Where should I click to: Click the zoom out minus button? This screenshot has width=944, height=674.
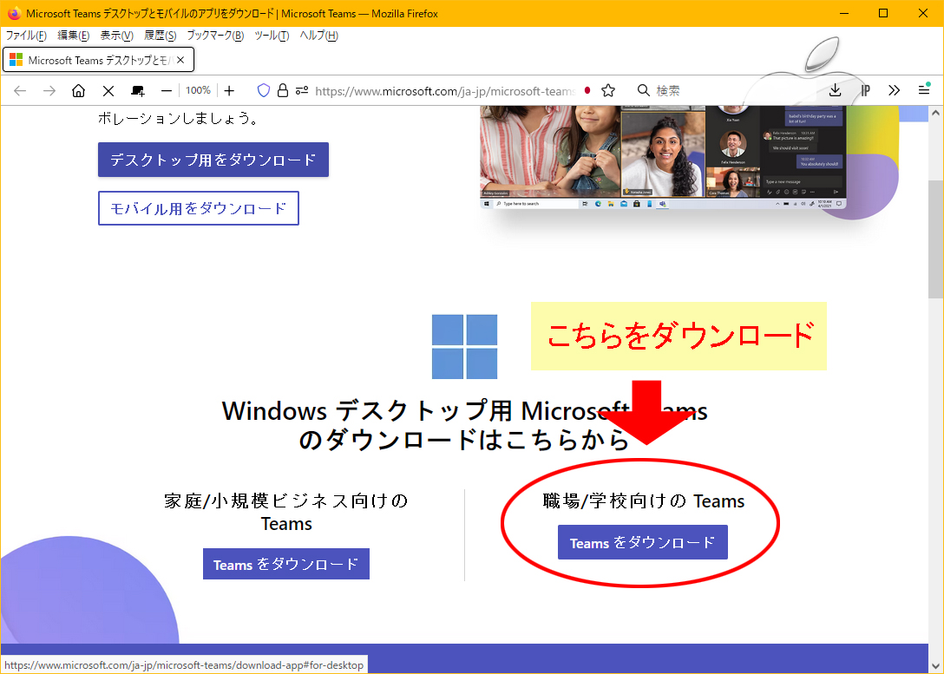point(167,90)
